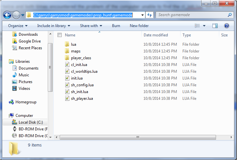
Task: Click the New folder button
Action: click(139, 26)
